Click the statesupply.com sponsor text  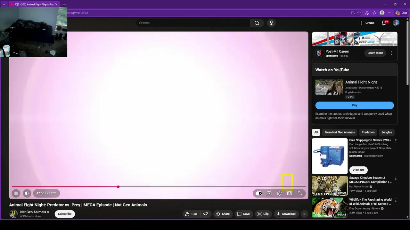click(x=373, y=156)
